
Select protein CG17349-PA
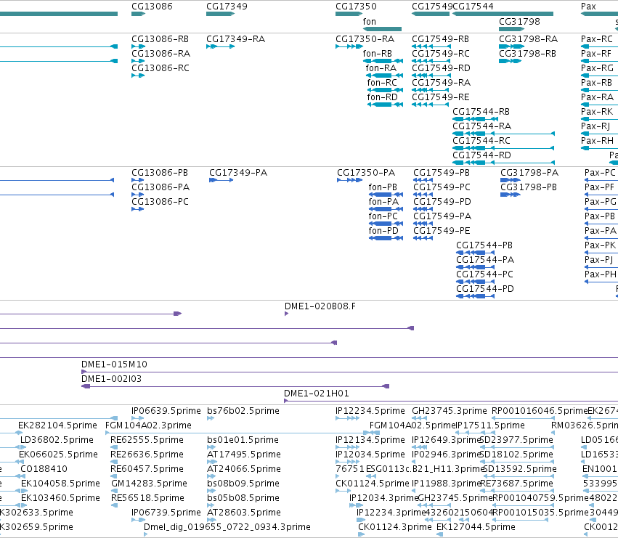(x=238, y=173)
